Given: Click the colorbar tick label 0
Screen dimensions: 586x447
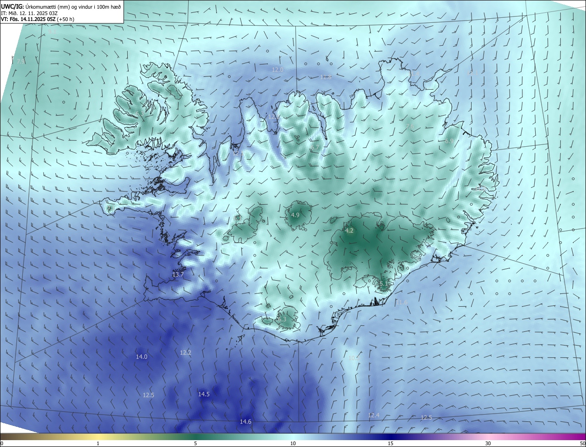Looking at the screenshot, I should click(x=2, y=443).
